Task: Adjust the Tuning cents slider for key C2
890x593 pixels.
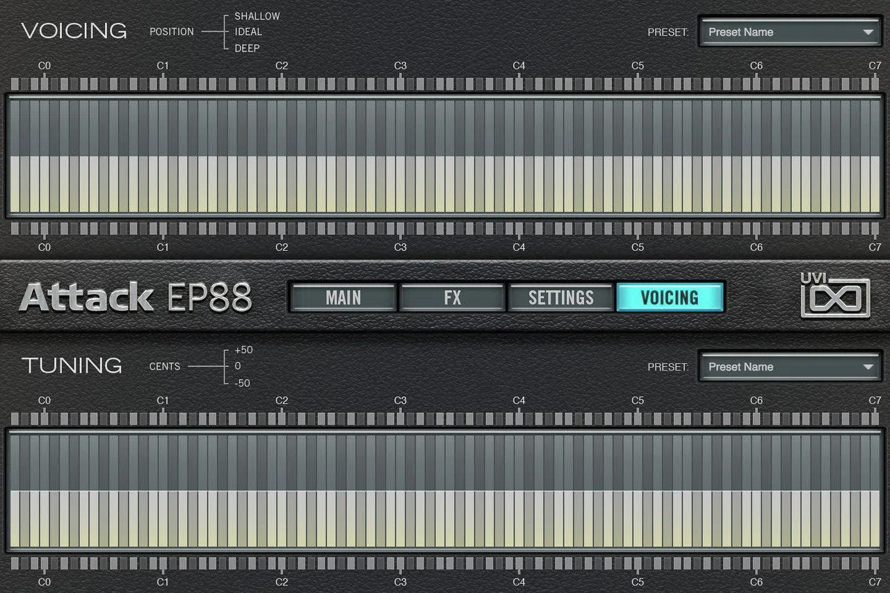Action: tap(282, 491)
